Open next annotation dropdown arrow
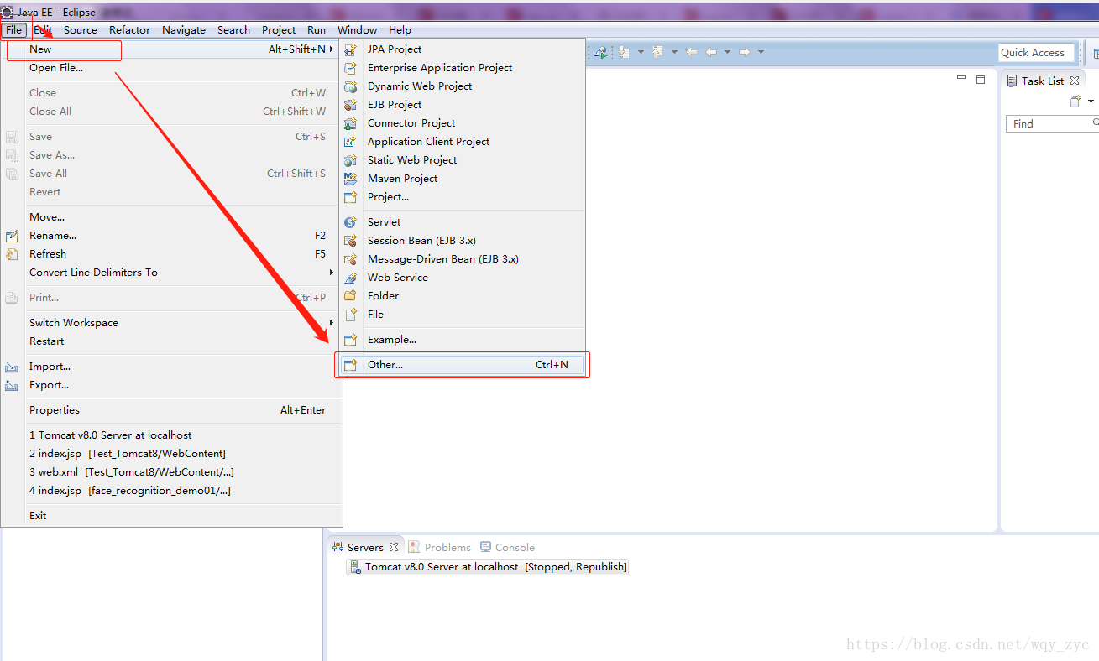Screen dimensions: 1099x661 [641, 52]
